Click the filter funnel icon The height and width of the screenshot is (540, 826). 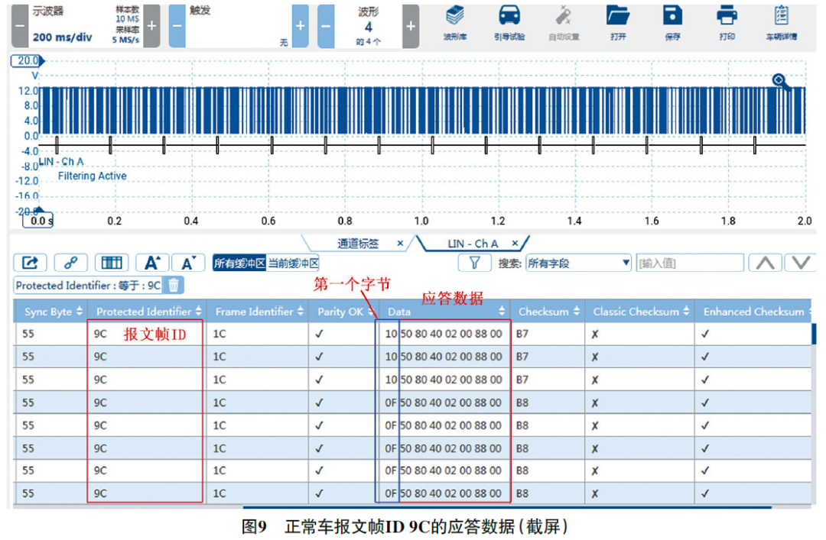click(x=474, y=263)
